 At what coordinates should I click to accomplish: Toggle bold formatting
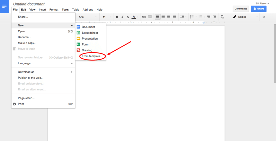(117, 17)
